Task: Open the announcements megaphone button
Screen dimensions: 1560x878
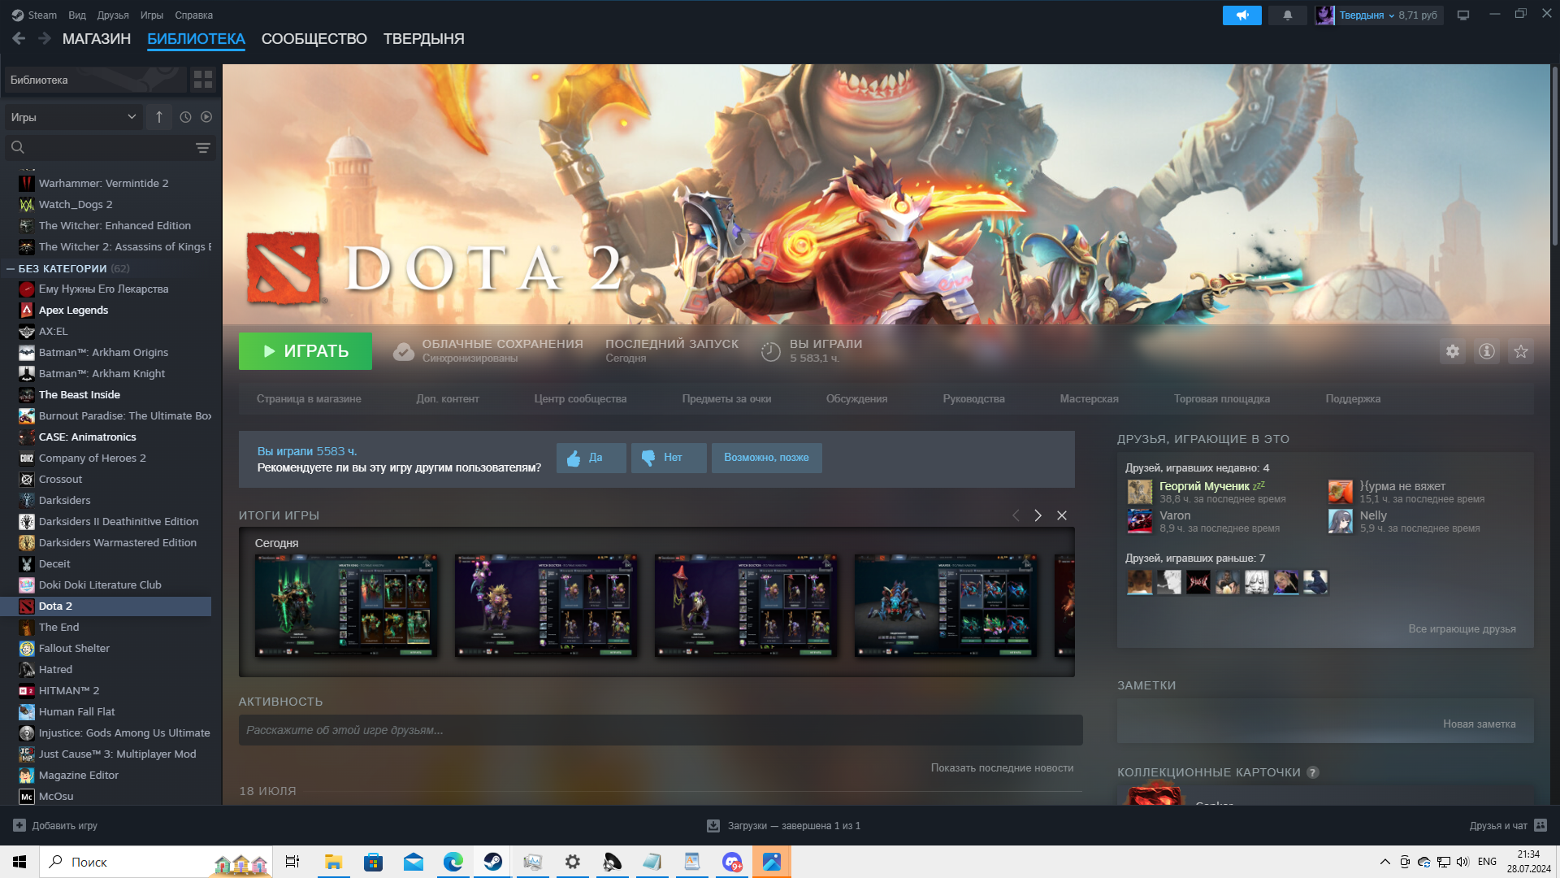Action: point(1241,15)
